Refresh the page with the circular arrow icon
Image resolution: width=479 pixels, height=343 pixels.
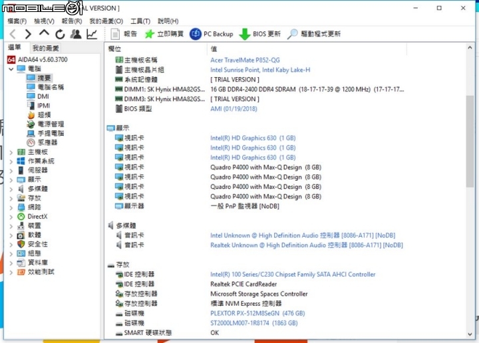(x=60, y=34)
